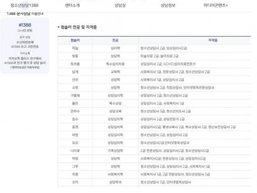Select counselor name 풍경
The width and height of the screenshot is (257, 193).
click(x=75, y=127)
